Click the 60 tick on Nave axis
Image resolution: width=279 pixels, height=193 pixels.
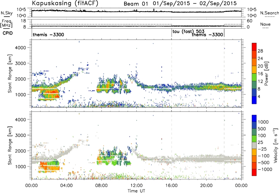click(x=250, y=21)
